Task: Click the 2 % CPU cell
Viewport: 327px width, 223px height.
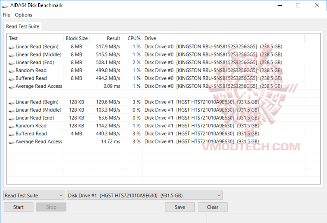Action: coord(137,62)
